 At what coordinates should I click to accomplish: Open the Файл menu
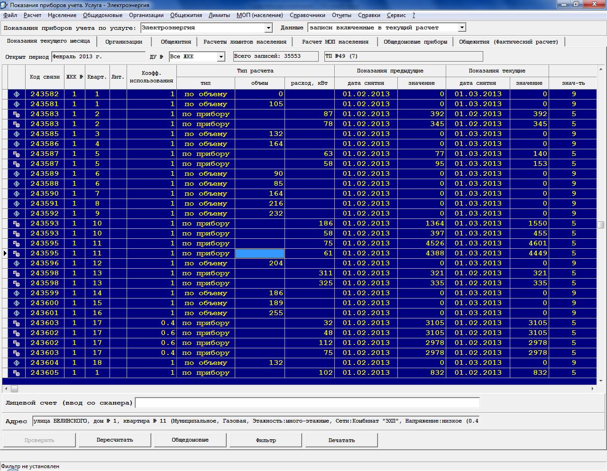10,15
